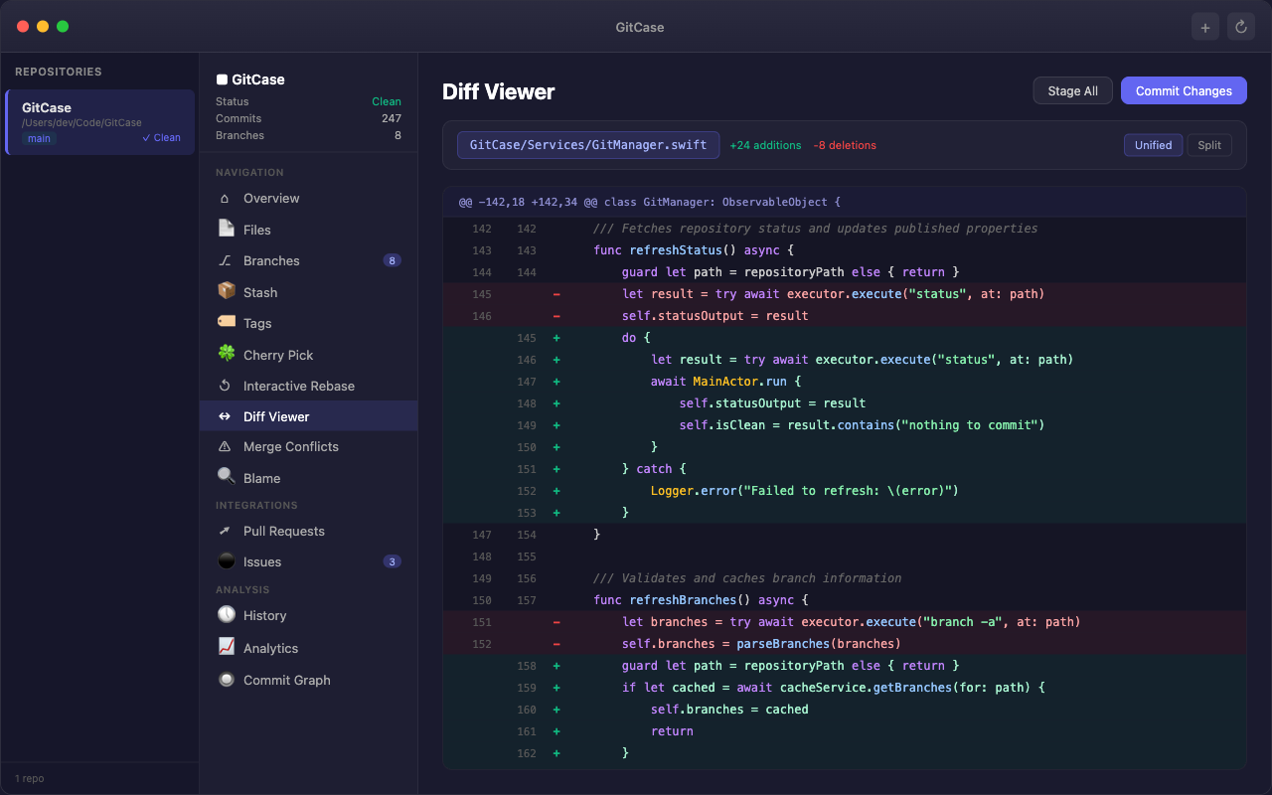The height and width of the screenshot is (795, 1272).
Task: Open the Stash panel
Action: tap(260, 291)
